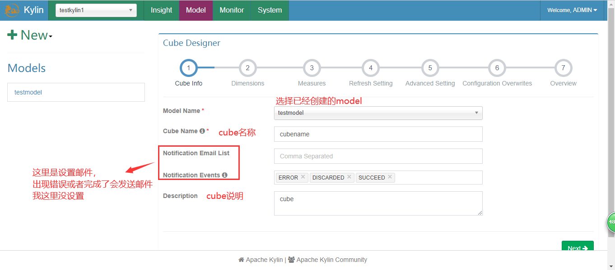Click the Next button
615x270 pixels.
[x=578, y=247]
